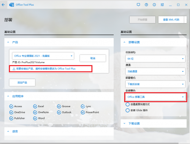This screenshot has width=190, height=144.
Task: Uncheck the OneDrive application
Action: coord(11,112)
